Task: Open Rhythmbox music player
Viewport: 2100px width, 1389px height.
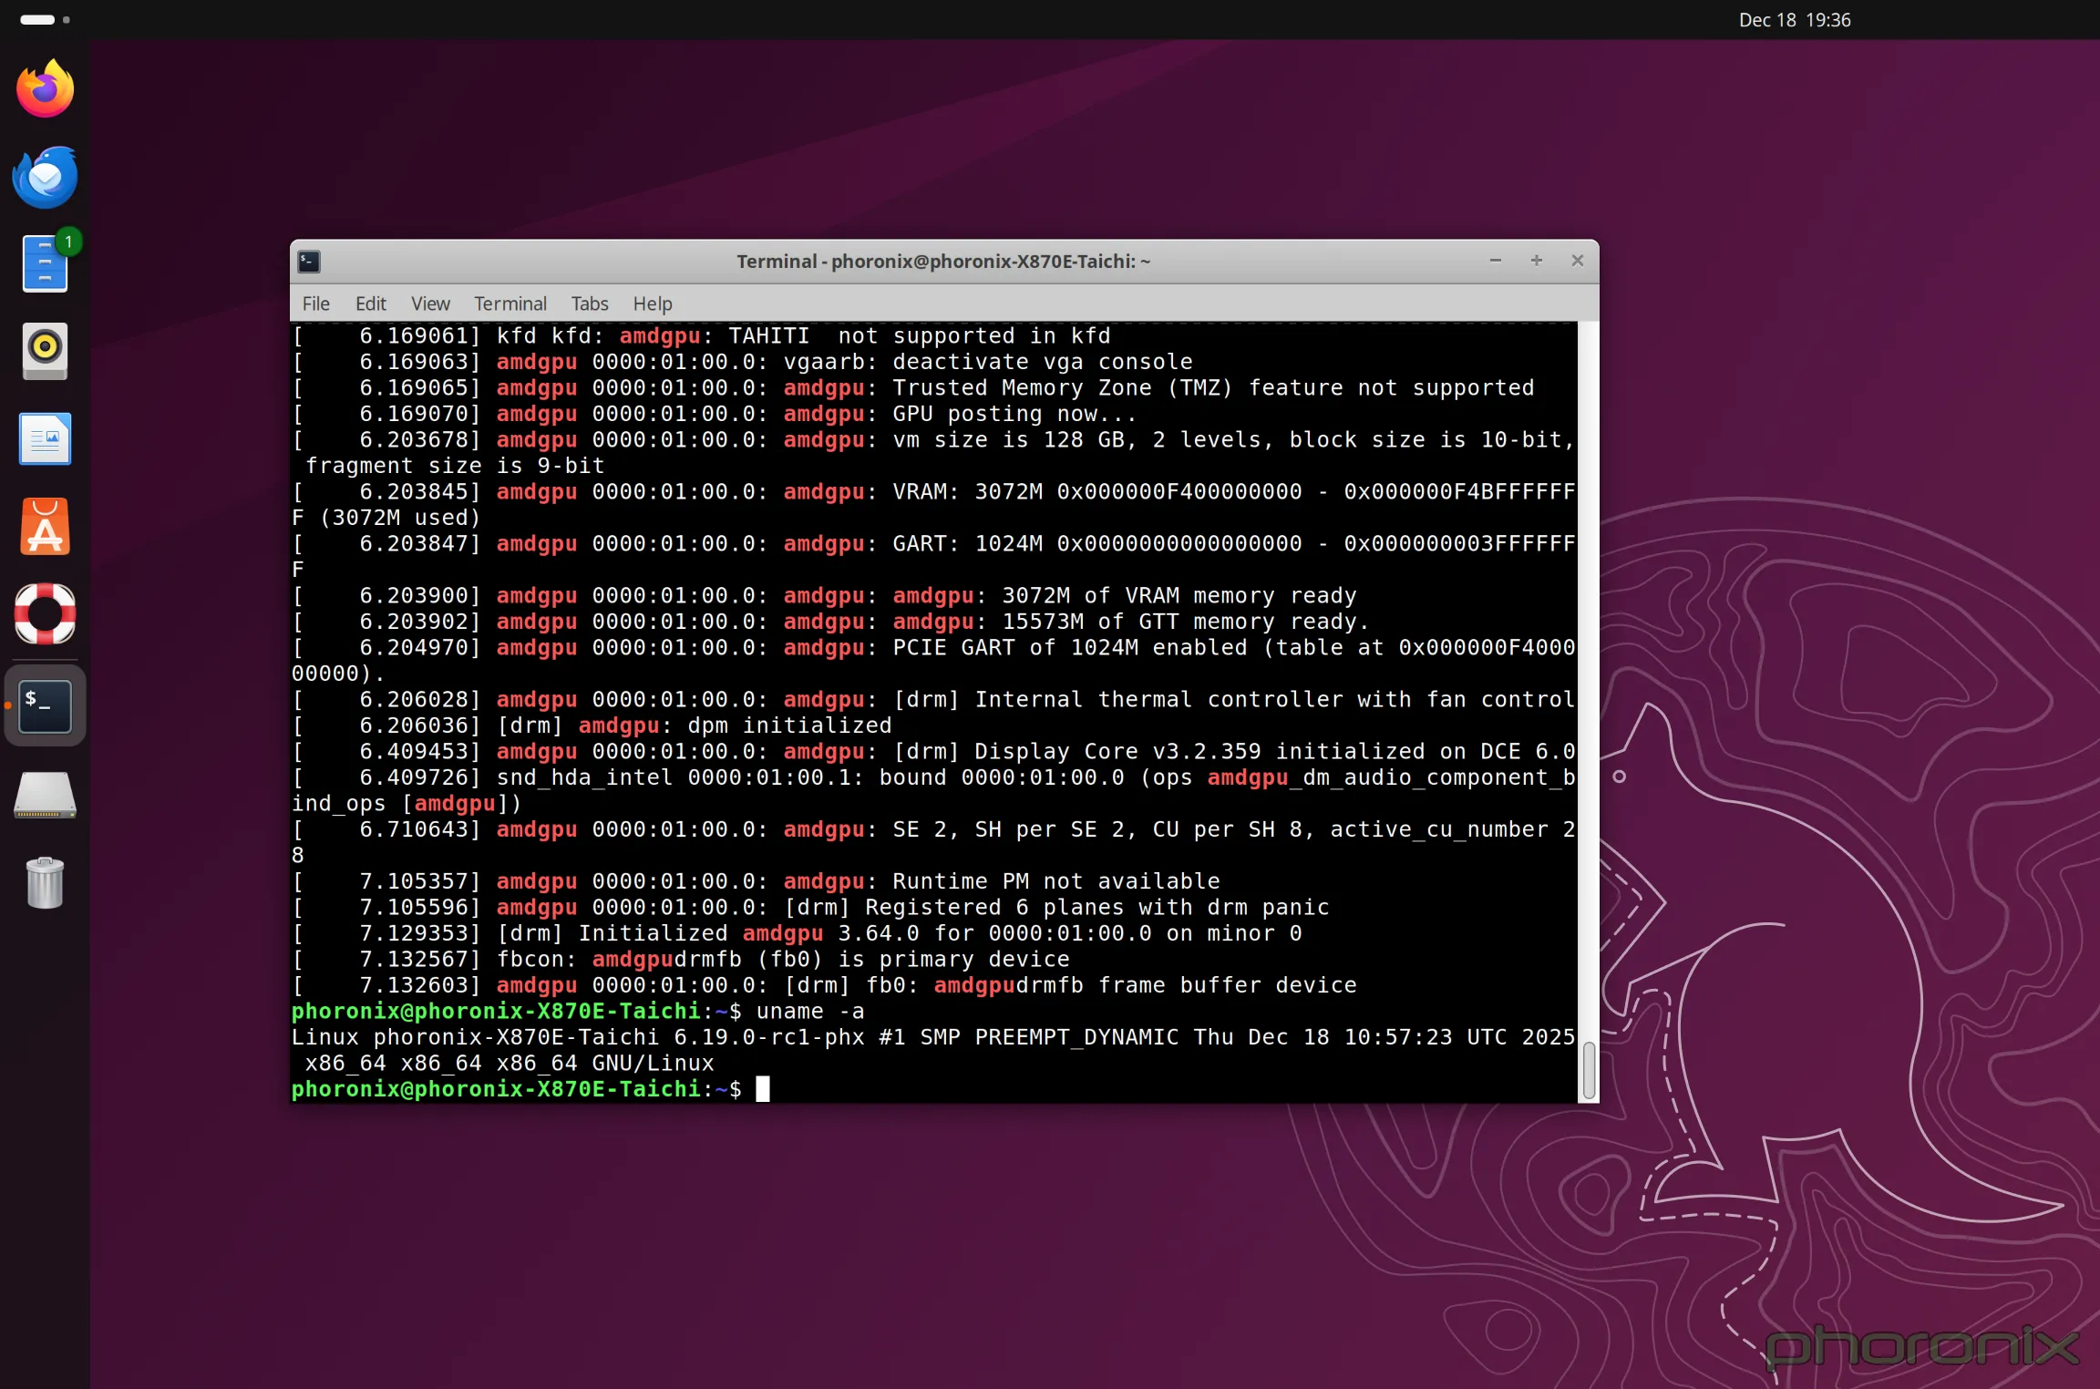Action: pyautogui.click(x=45, y=351)
